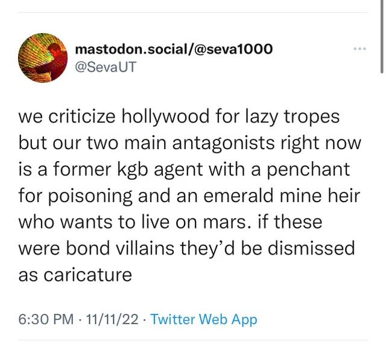This screenshot has width=386, height=344.
Task: Open the three-dot More options menu
Action: point(361,48)
